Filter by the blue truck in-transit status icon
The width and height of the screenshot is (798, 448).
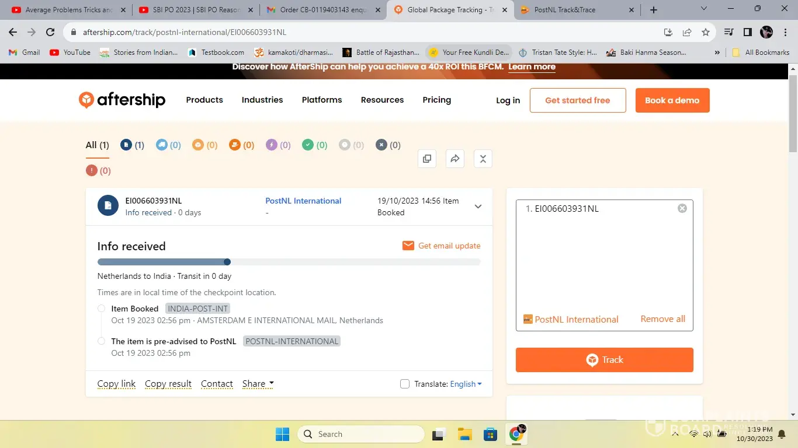(162, 145)
